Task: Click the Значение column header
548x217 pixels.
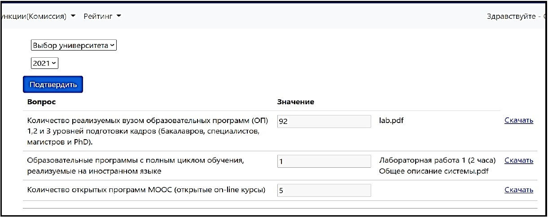Action: coord(295,102)
